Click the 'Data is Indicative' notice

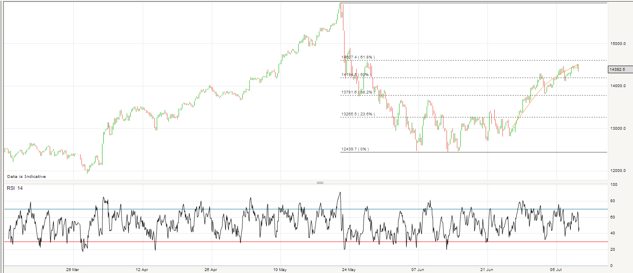[26, 177]
